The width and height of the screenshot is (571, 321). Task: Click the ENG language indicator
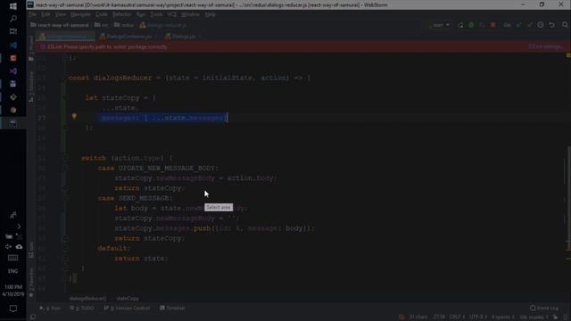tap(12, 271)
